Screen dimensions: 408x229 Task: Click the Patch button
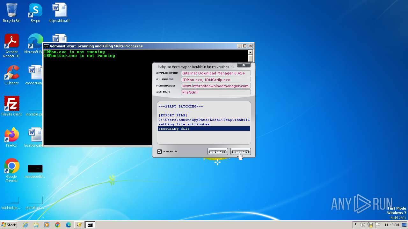[241, 151]
